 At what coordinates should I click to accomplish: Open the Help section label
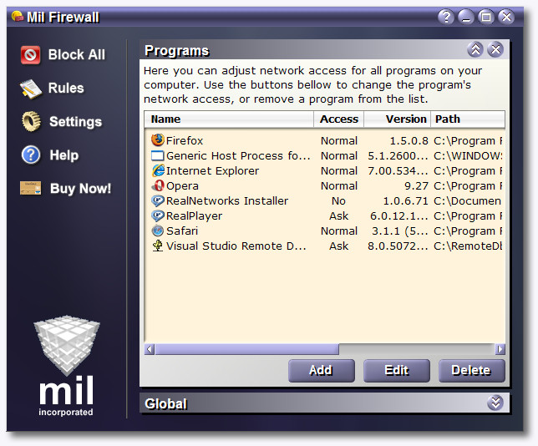click(x=64, y=155)
